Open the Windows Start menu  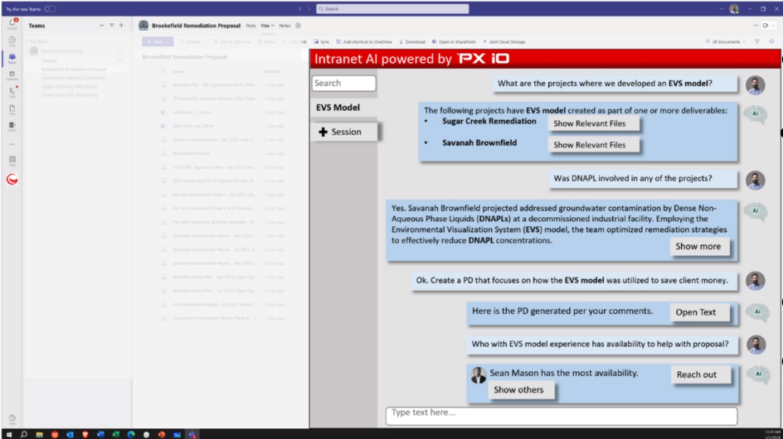tap(8, 435)
